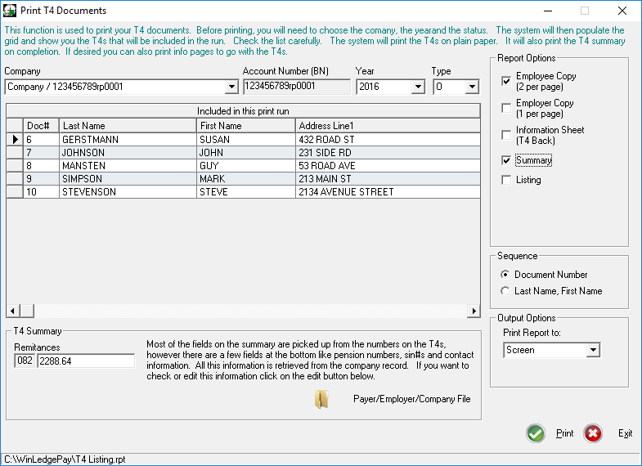Select the Last Name, First Name sequence
This screenshot has width=642, height=466.
(505, 291)
